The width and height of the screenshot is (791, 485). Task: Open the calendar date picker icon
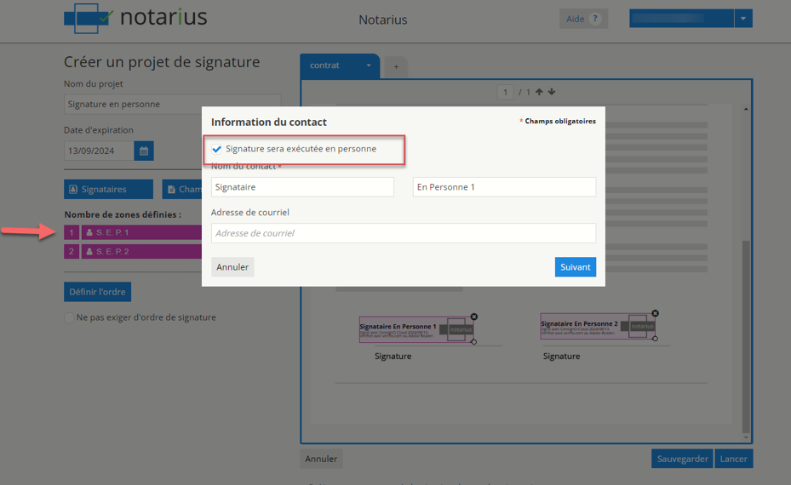[x=144, y=151]
